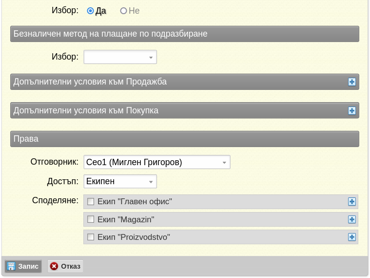
Task: Select the Не radio button
Action: (x=123, y=11)
